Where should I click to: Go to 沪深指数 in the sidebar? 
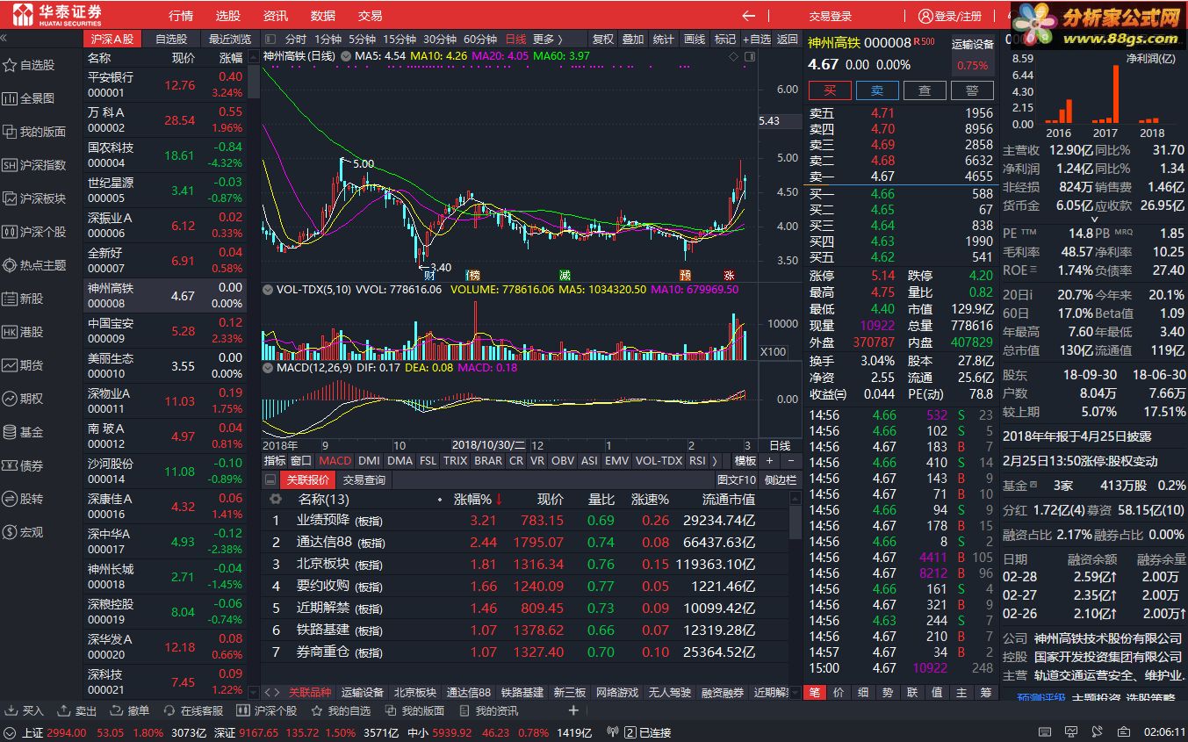pyautogui.click(x=35, y=165)
